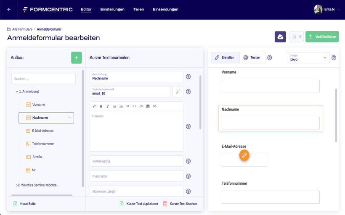The width and height of the screenshot is (345, 215).
Task: Select Nr. tree item
Action: point(34,170)
